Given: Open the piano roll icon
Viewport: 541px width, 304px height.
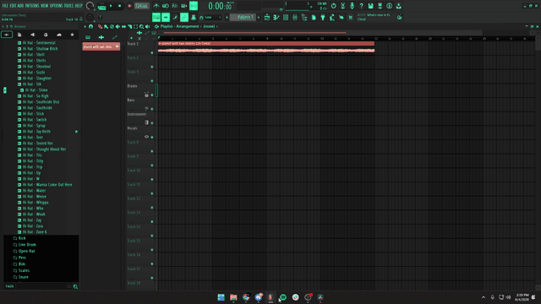Looking at the screenshot, I should point(276,17).
